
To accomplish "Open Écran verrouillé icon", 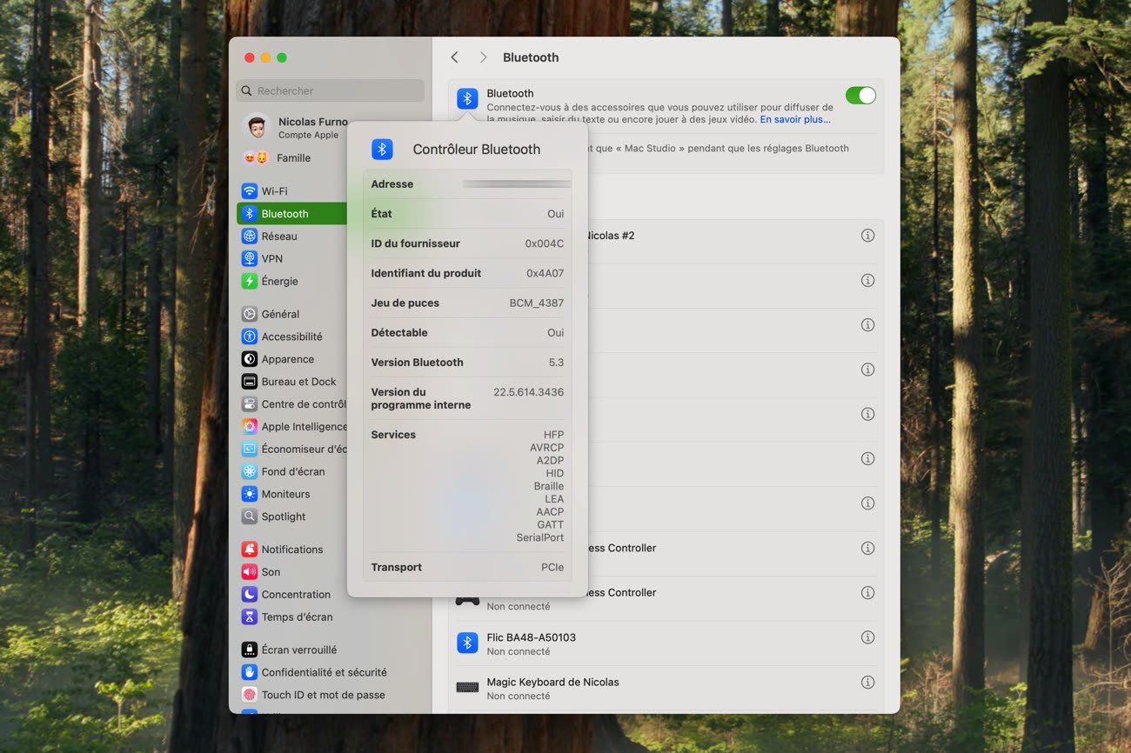I will 250,650.
